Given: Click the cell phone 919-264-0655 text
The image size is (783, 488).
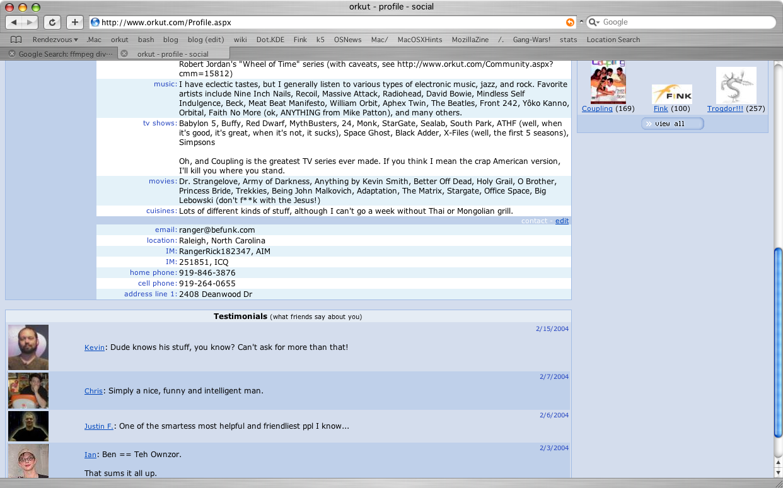Looking at the screenshot, I should click(207, 284).
